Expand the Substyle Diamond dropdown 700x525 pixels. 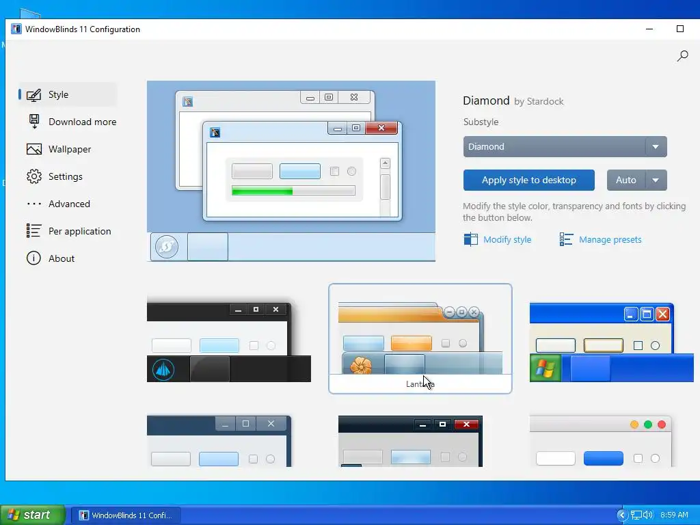565,146
